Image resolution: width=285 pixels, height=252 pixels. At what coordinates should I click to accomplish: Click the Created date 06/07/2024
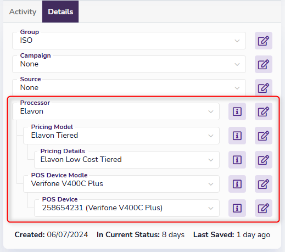pos(68,234)
